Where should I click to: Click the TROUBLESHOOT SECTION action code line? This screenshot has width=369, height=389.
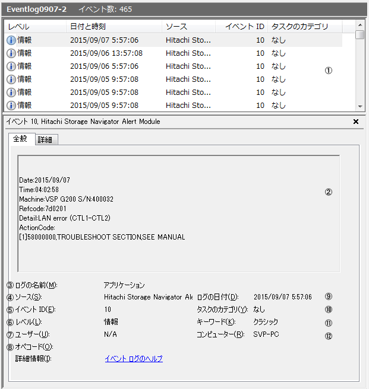point(102,237)
